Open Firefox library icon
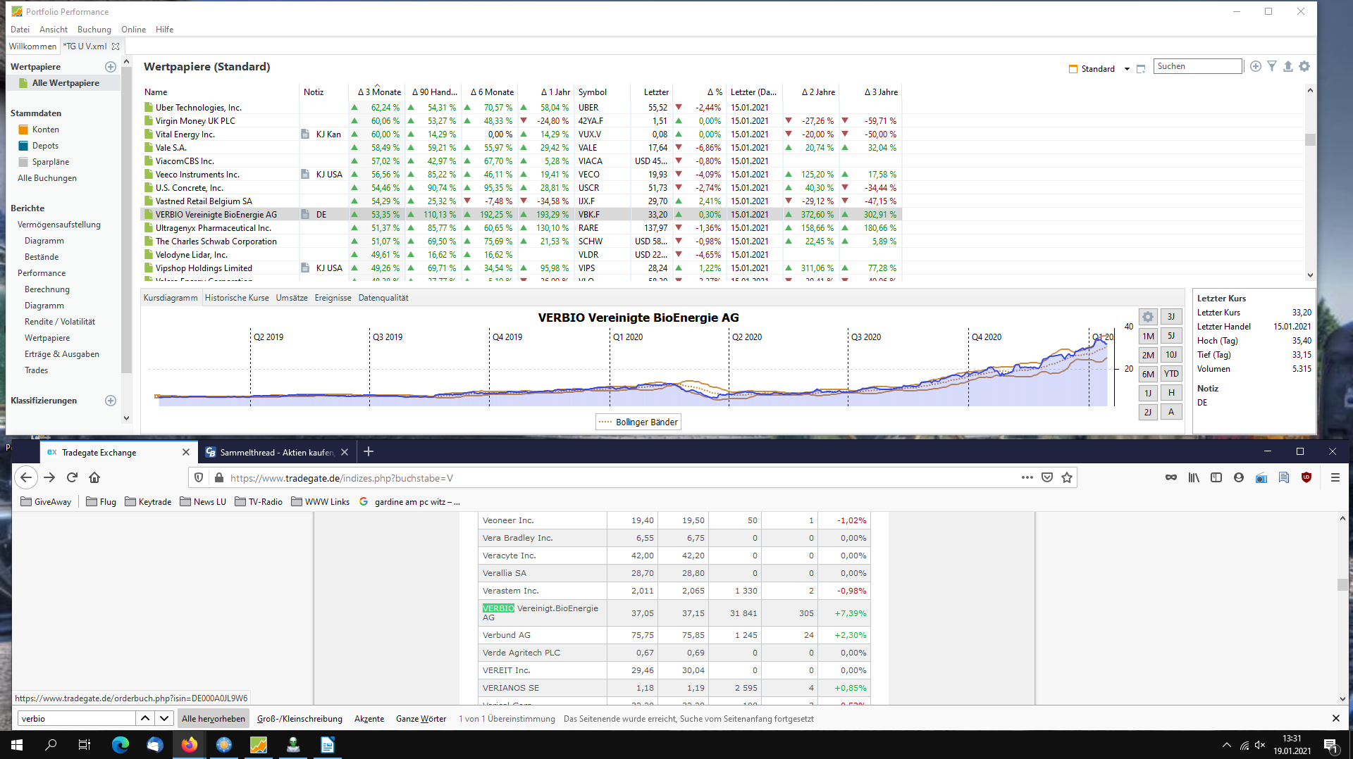Viewport: 1353px width, 759px height. click(1194, 477)
